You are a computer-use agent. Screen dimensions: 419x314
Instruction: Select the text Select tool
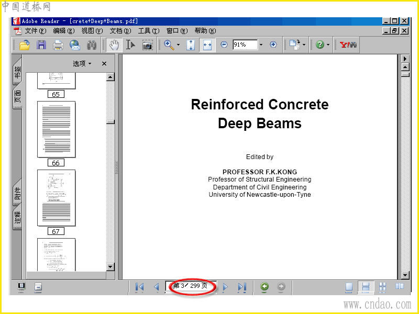click(130, 45)
